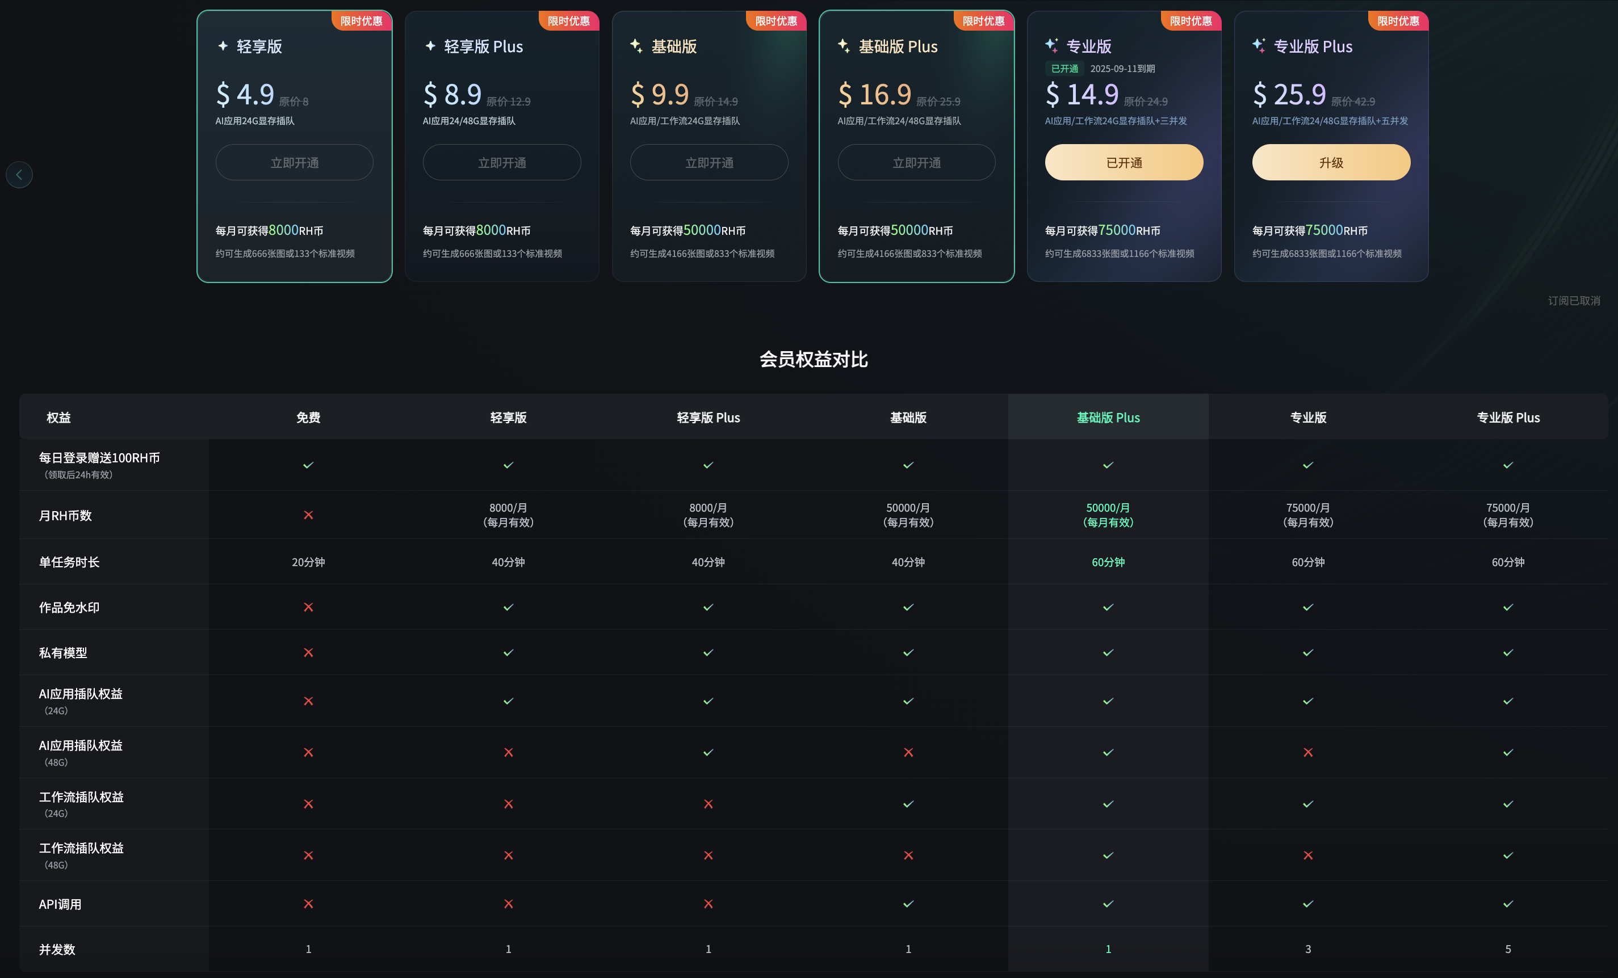Click the left carousel arrow
The height and width of the screenshot is (978, 1618).
pyautogui.click(x=19, y=175)
